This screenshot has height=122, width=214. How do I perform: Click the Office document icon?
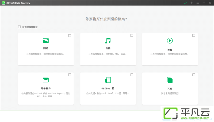tap(108, 80)
